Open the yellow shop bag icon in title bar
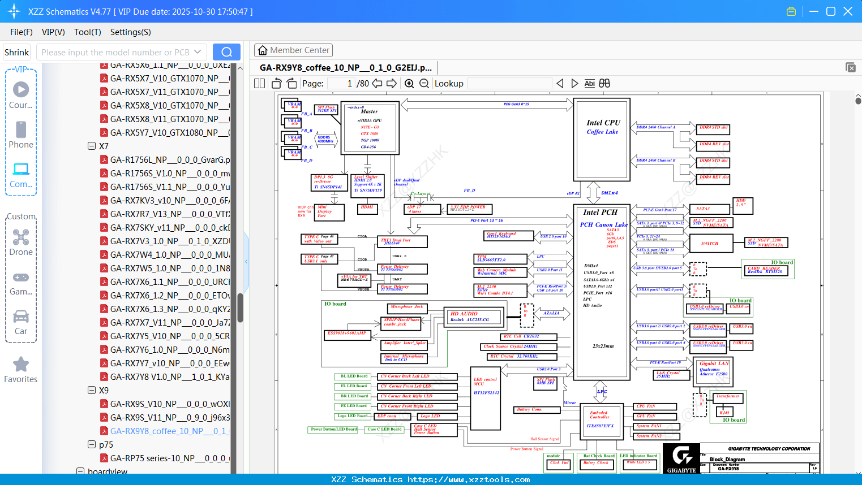 click(x=791, y=11)
